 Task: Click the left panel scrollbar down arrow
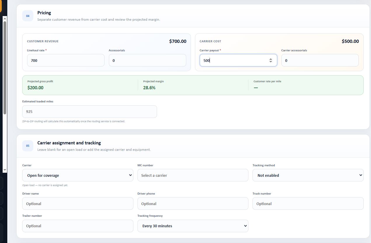pyautogui.click(x=5, y=170)
